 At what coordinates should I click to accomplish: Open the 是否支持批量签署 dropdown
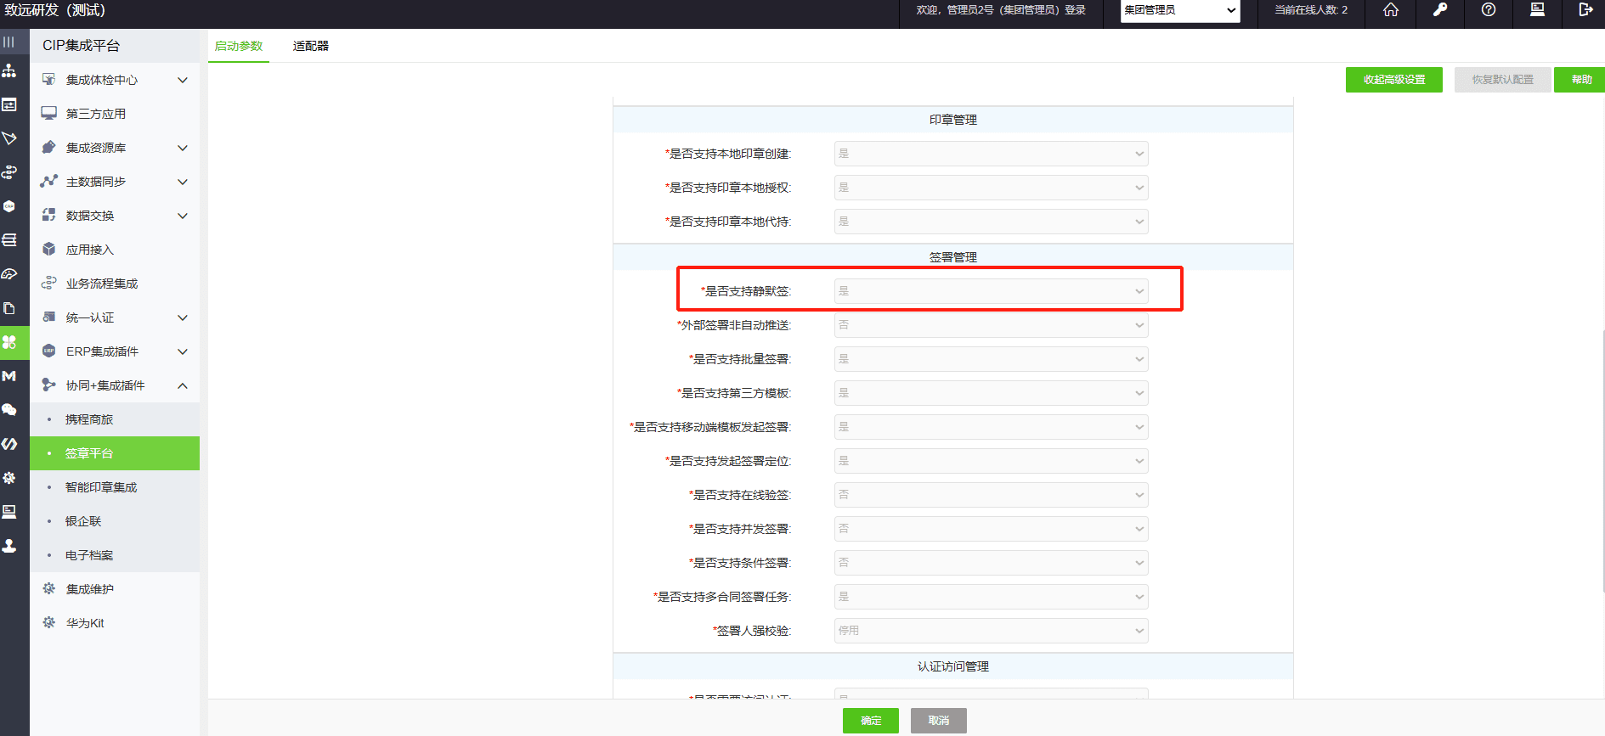[991, 359]
